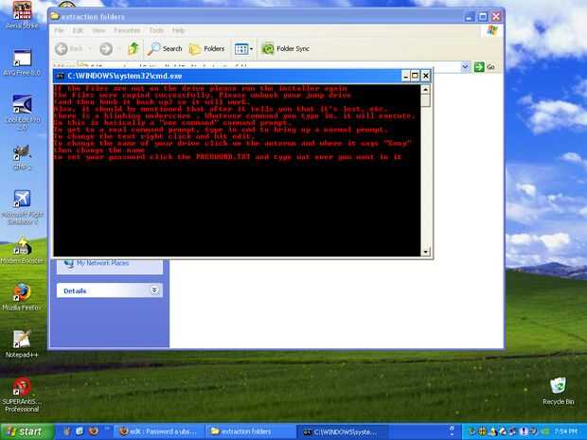Select the Microsoft Flight Simulator desktop icon

(22, 207)
